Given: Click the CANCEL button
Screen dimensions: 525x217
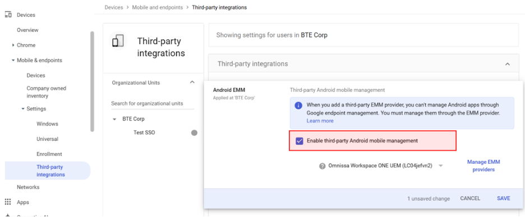Looking at the screenshot, I should (x=470, y=198).
